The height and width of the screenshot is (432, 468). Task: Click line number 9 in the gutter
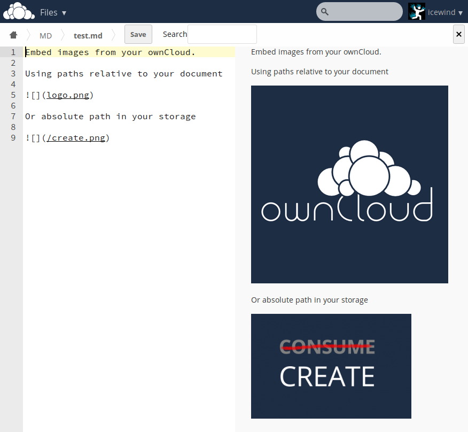(x=13, y=138)
